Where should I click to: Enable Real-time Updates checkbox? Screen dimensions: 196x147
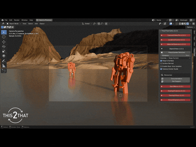(161, 66)
